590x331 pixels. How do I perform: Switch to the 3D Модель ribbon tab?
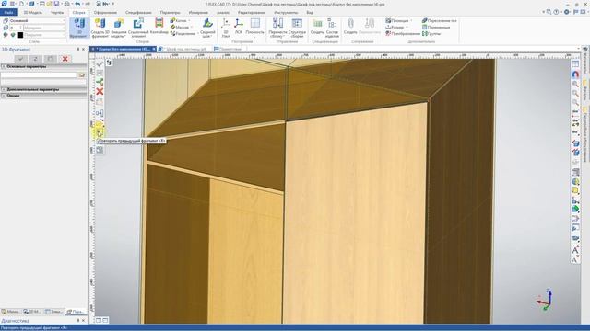click(33, 12)
